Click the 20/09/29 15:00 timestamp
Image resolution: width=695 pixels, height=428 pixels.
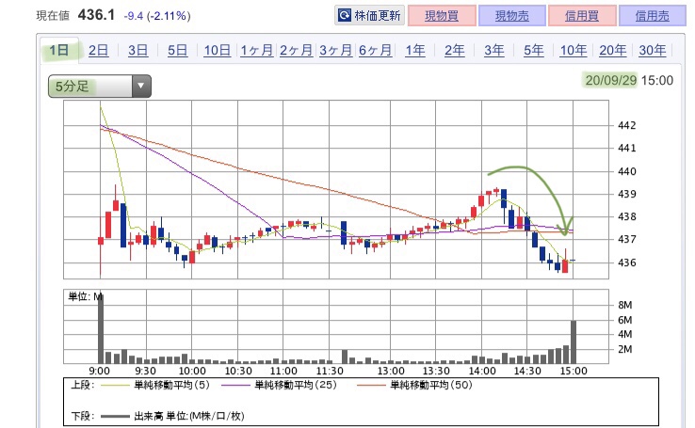pyautogui.click(x=629, y=80)
